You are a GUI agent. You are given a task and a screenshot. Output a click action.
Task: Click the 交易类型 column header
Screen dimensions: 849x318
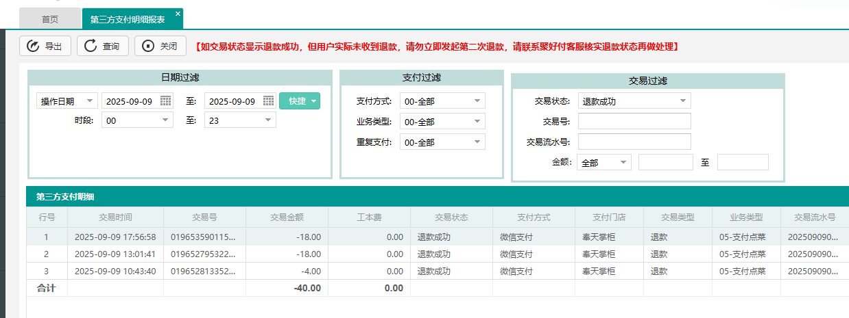pos(678,217)
